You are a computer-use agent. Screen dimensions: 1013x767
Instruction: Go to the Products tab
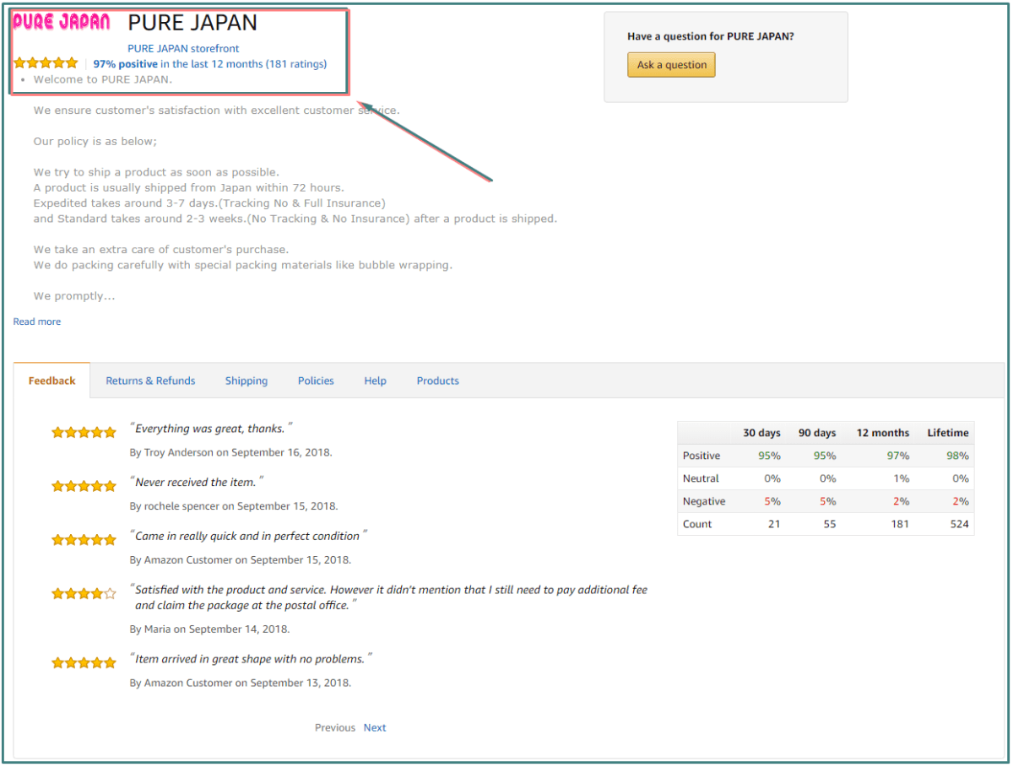point(438,381)
